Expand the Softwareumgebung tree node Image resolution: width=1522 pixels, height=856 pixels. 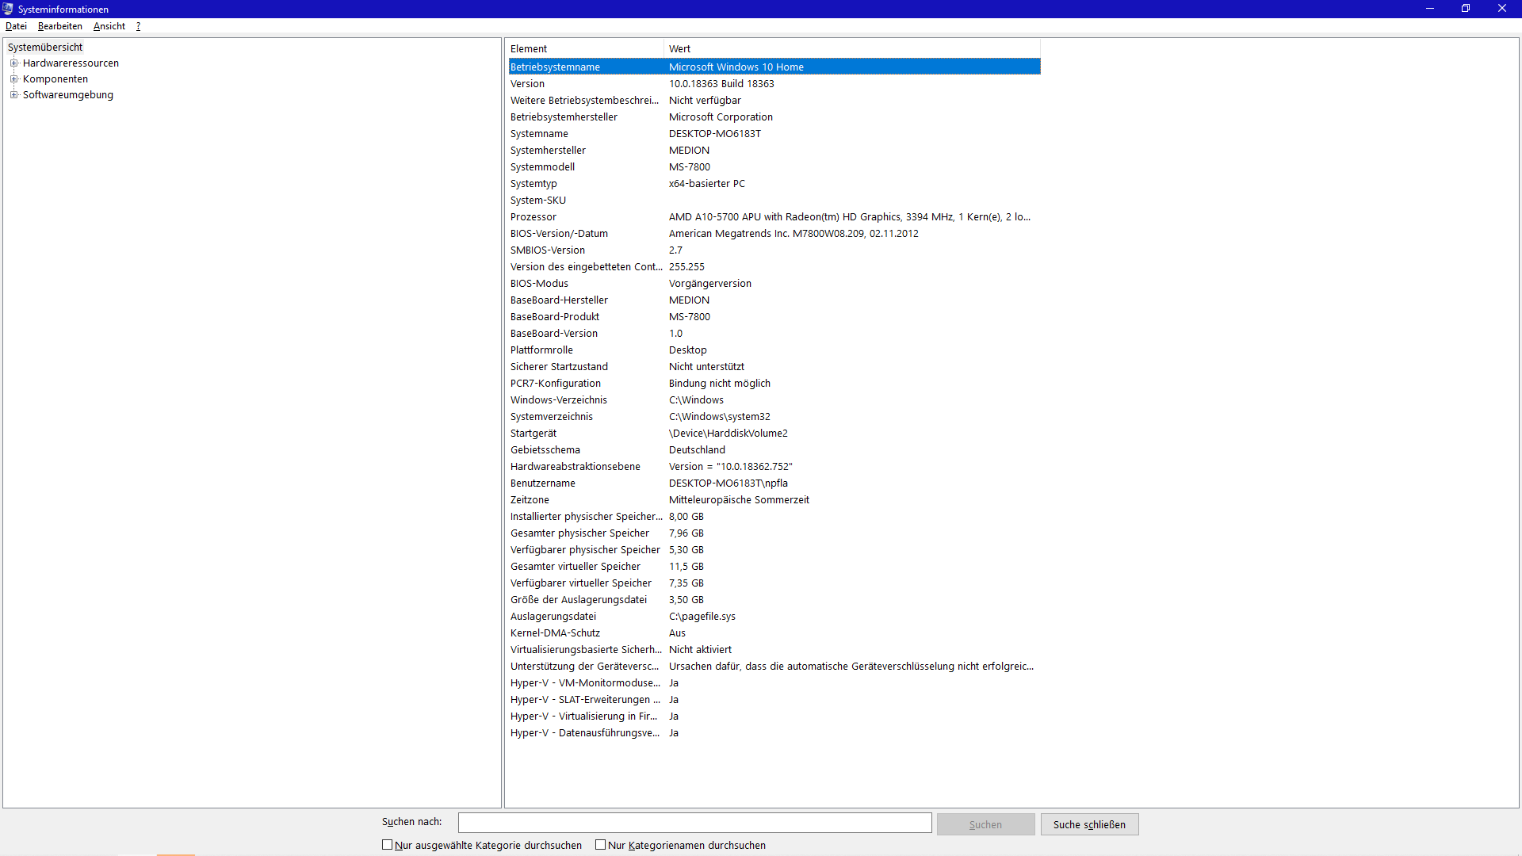tap(13, 95)
